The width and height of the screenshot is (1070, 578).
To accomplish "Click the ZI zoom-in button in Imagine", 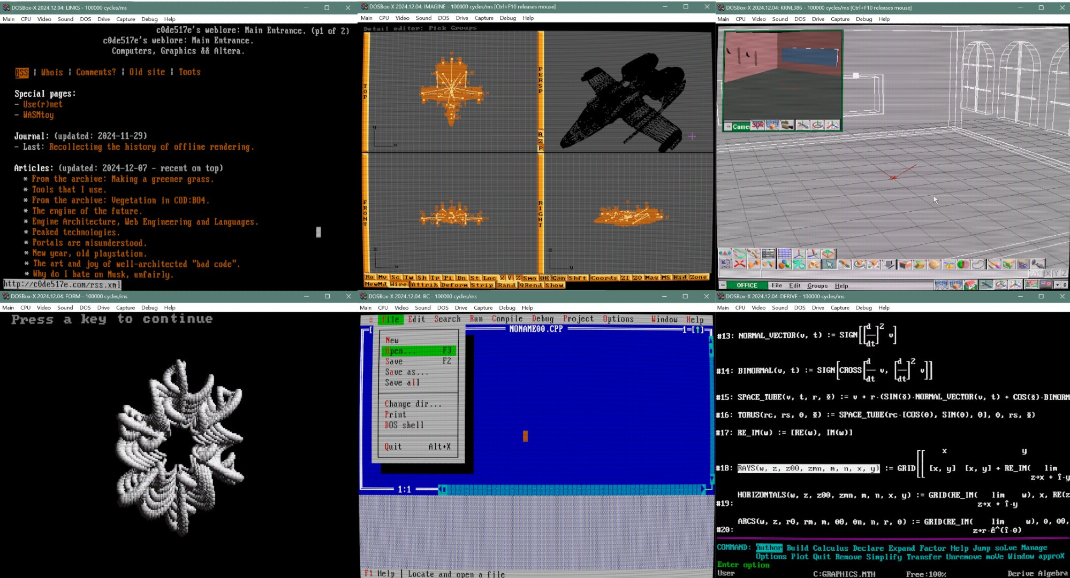I will (625, 278).
